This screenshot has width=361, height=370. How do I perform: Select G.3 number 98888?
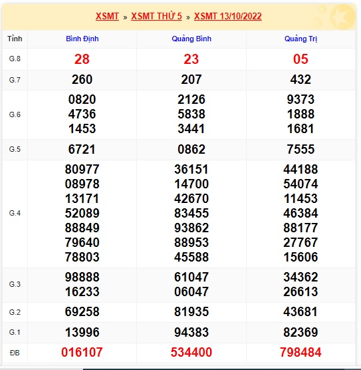click(82, 277)
